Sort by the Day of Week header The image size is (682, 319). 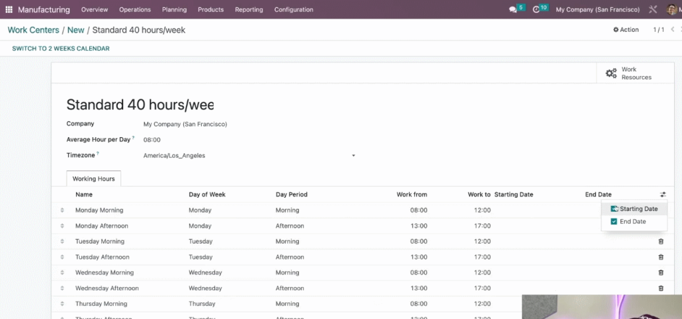[207, 194]
